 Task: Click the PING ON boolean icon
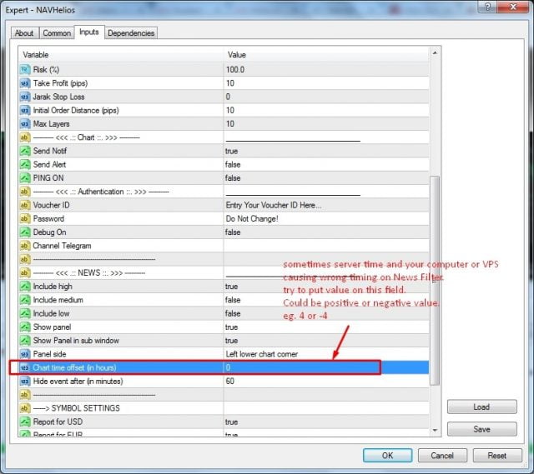tap(25, 177)
